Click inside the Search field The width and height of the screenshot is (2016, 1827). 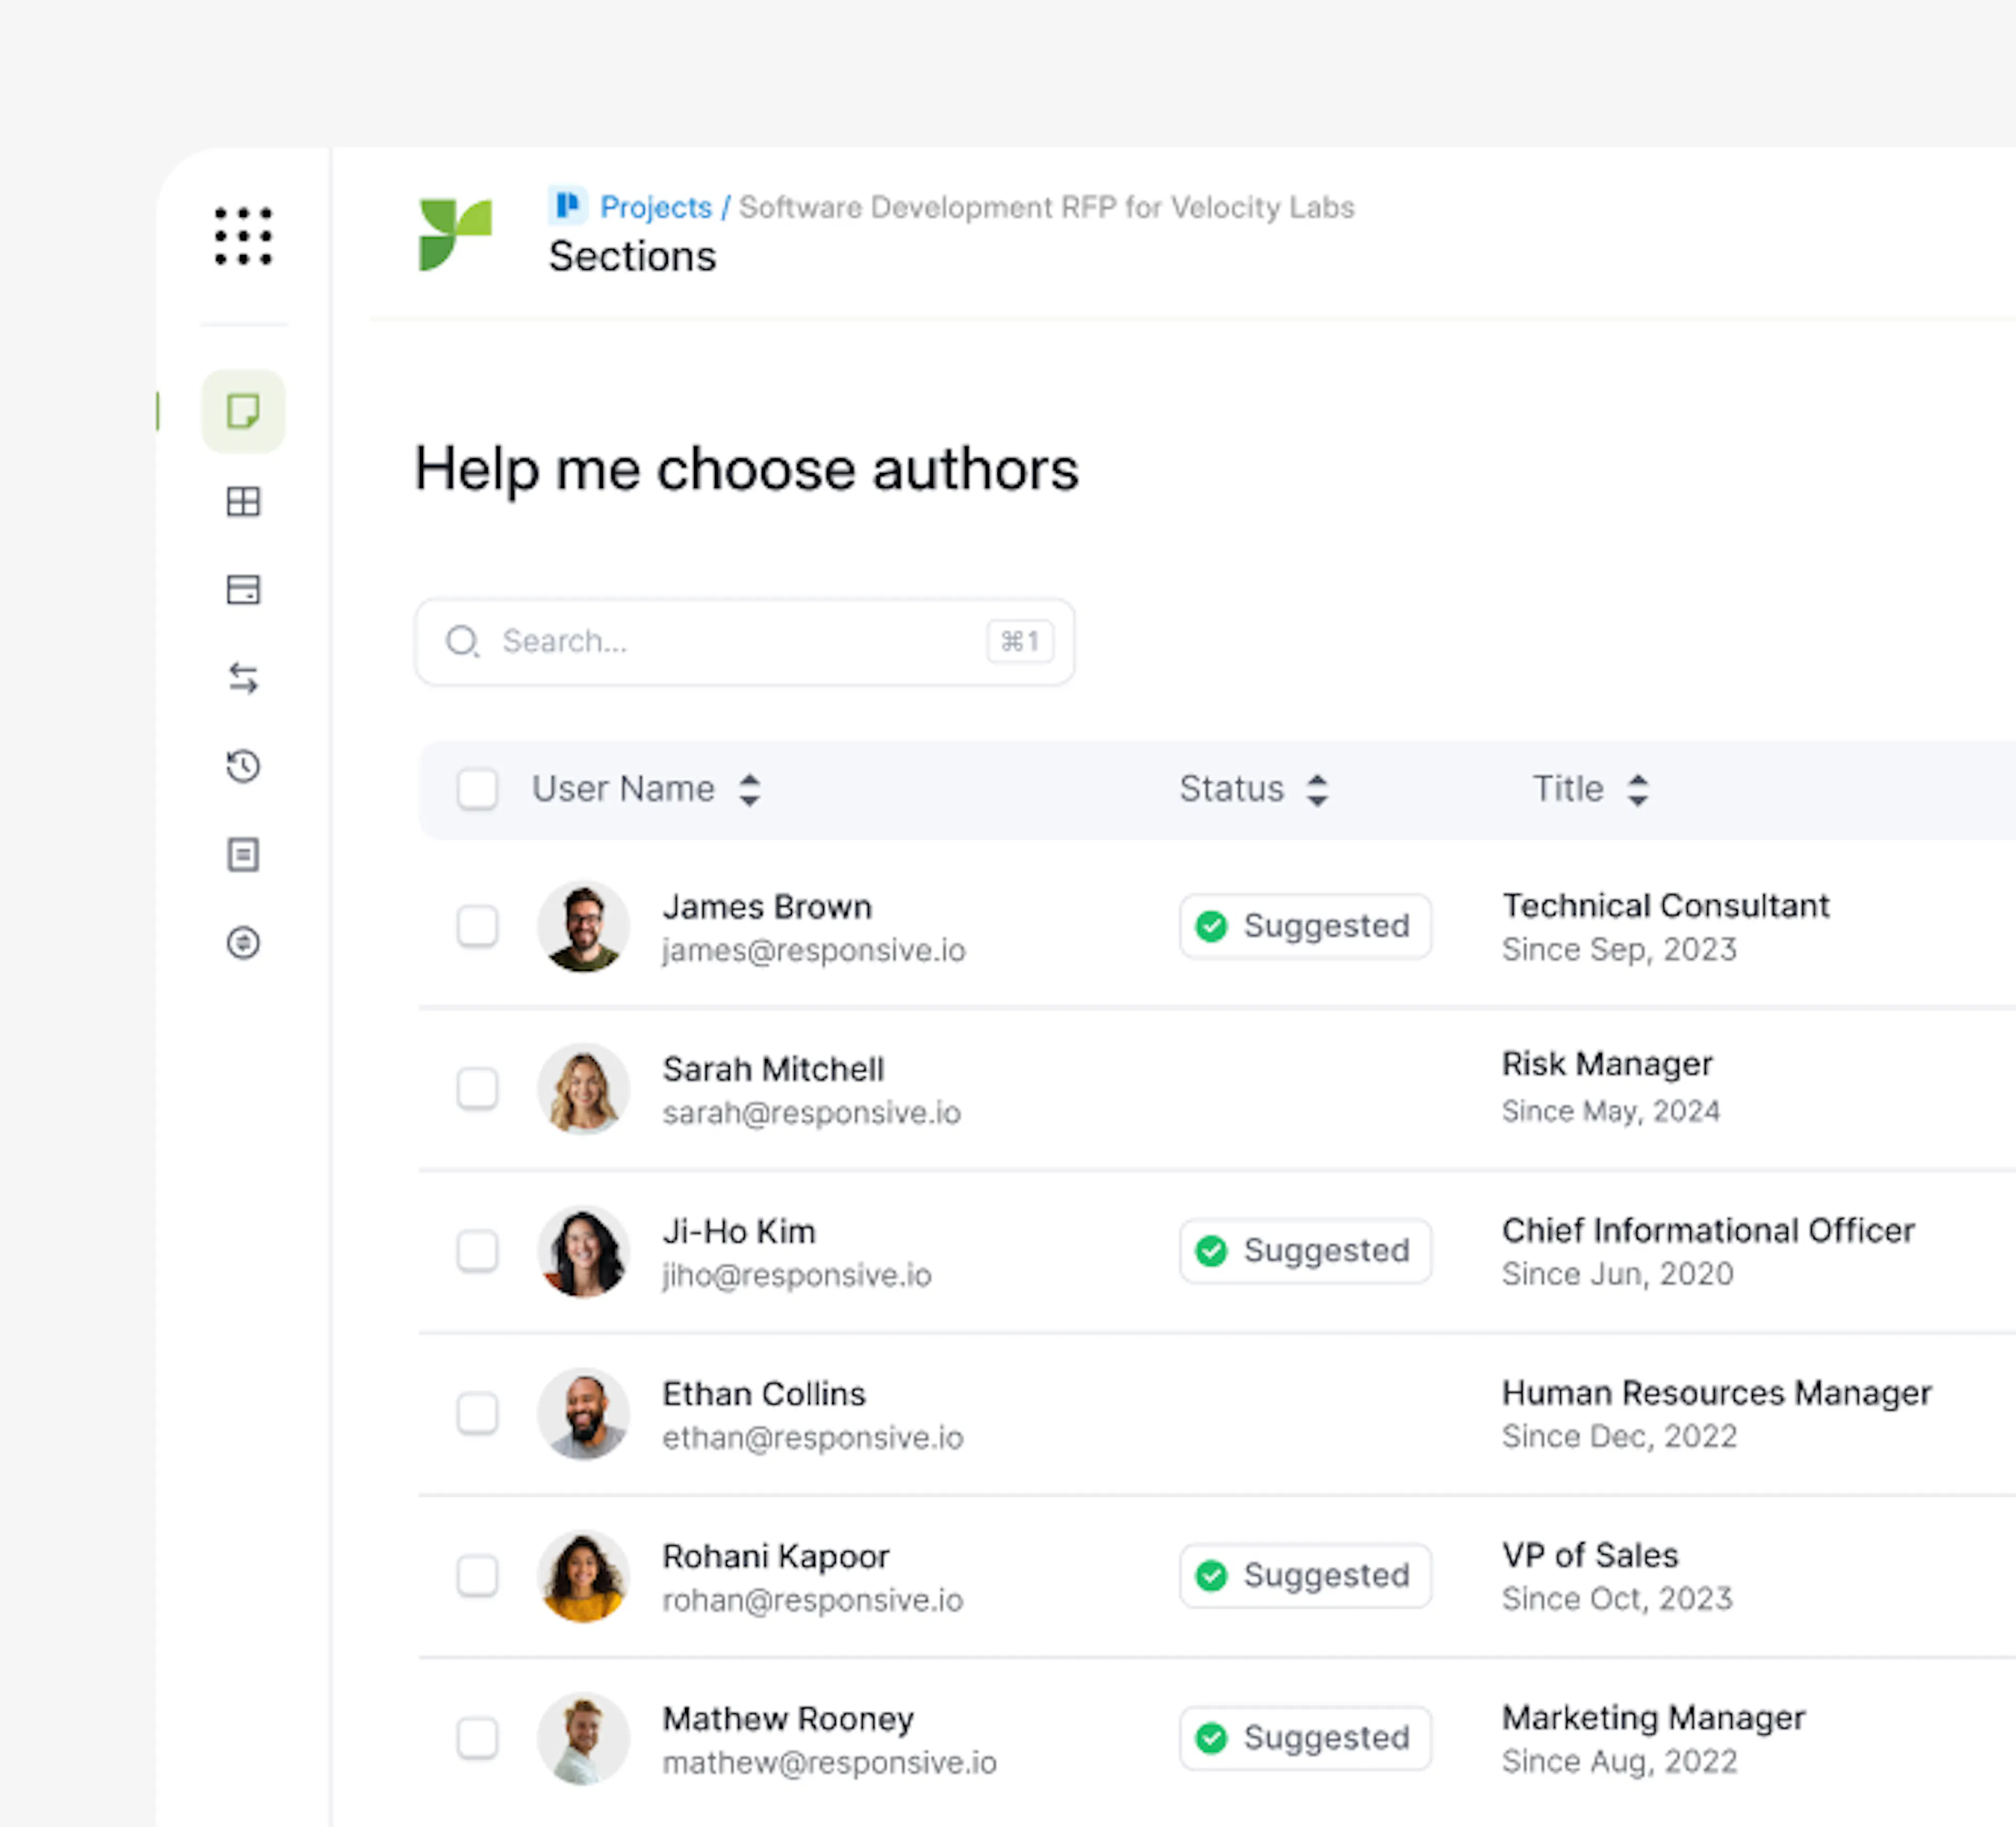coord(744,642)
